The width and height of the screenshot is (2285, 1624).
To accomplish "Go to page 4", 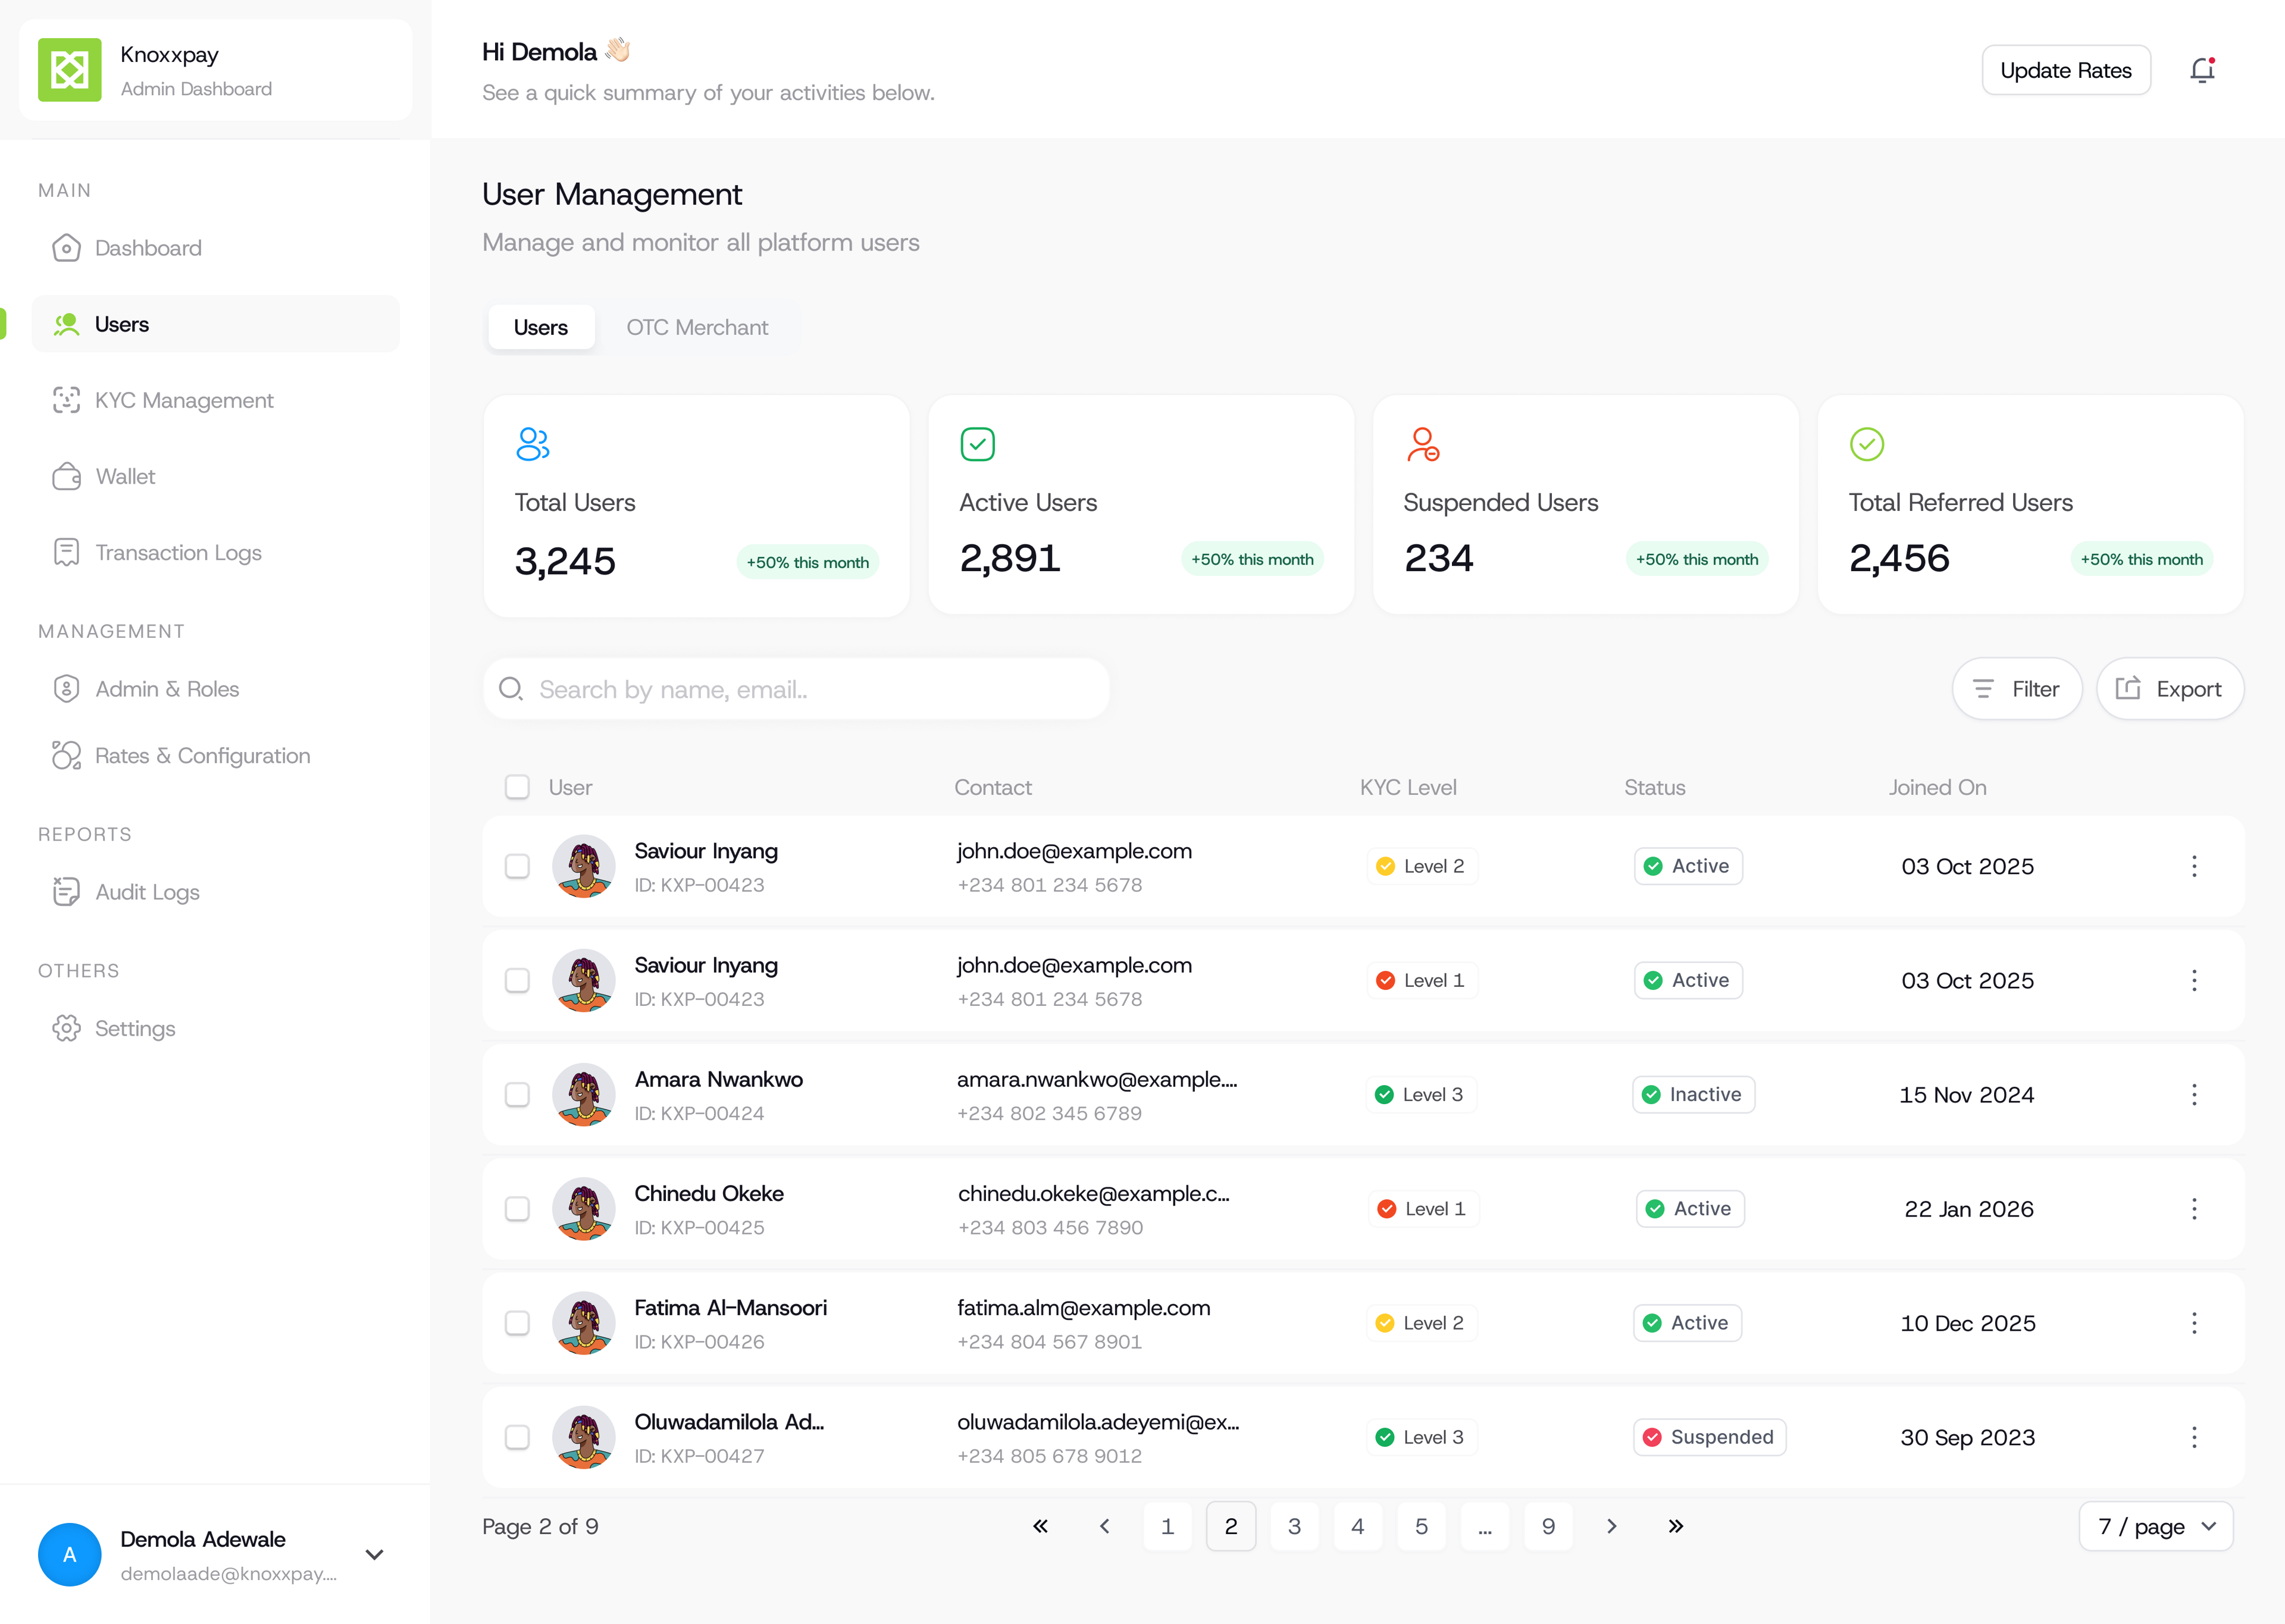I will (1358, 1526).
